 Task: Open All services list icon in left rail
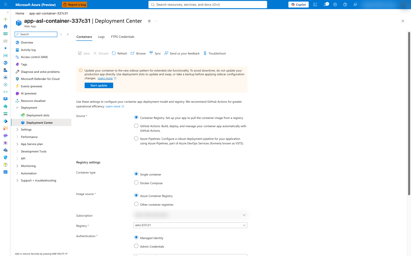(x=5, y=41)
